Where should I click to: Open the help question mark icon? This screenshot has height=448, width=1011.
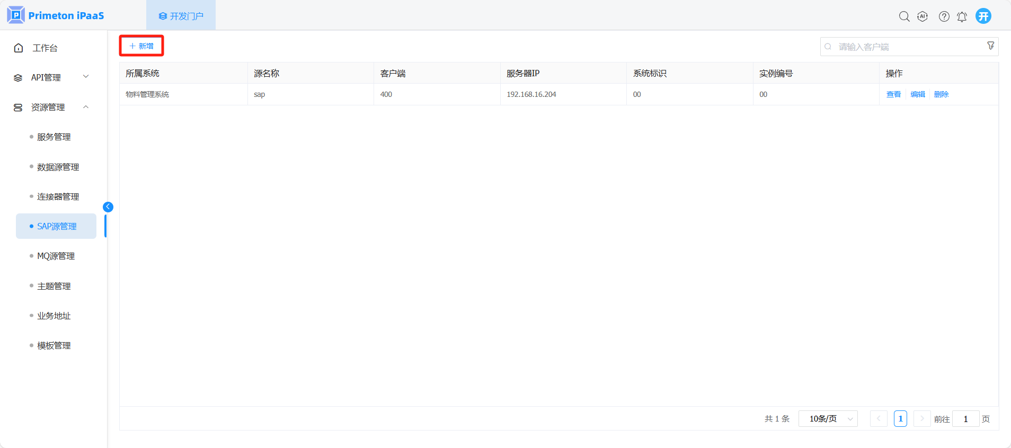point(944,16)
